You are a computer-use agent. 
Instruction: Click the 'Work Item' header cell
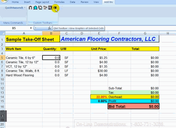coord(24,49)
